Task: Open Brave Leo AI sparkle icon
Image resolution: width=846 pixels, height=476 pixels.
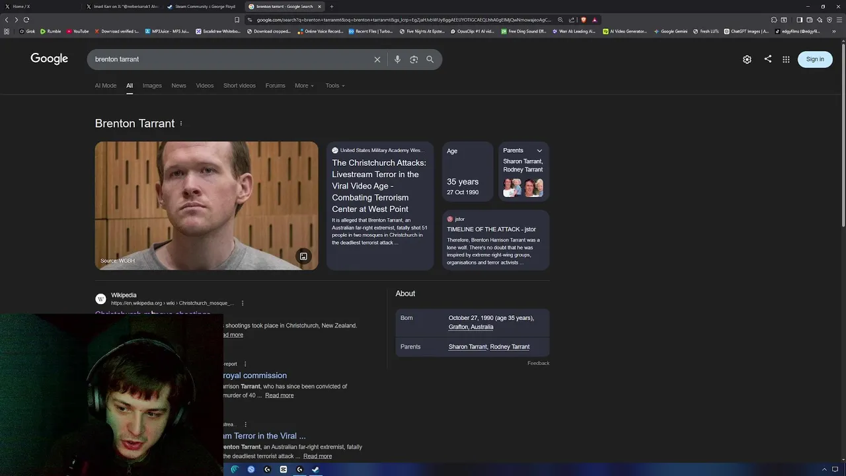Action: coord(820,20)
